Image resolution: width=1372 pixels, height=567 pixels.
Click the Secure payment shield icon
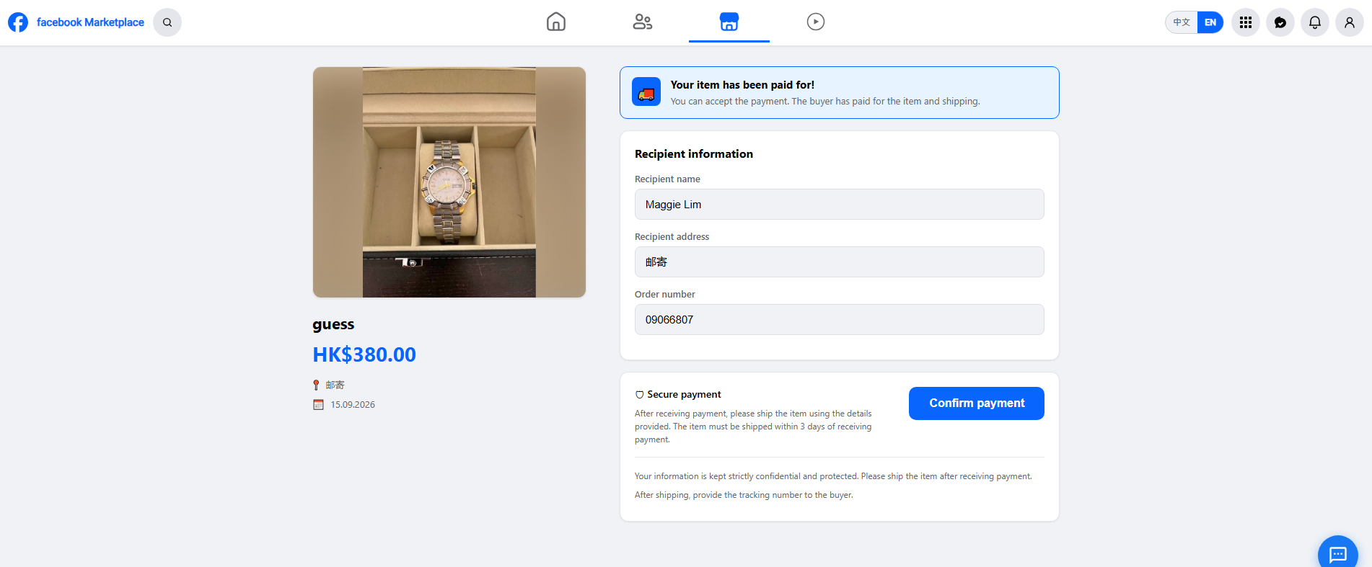[x=639, y=395]
